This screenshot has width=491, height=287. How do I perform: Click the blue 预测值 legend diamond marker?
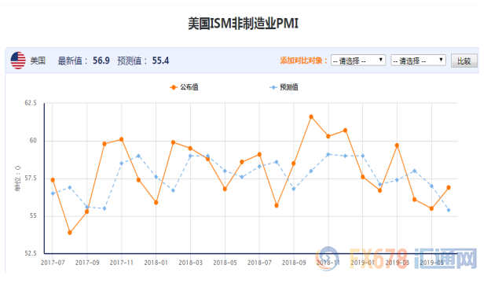point(273,87)
